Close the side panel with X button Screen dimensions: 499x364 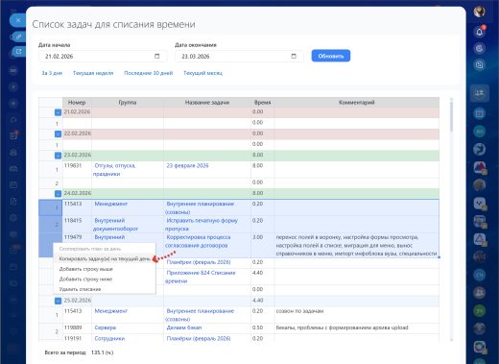(18, 20)
